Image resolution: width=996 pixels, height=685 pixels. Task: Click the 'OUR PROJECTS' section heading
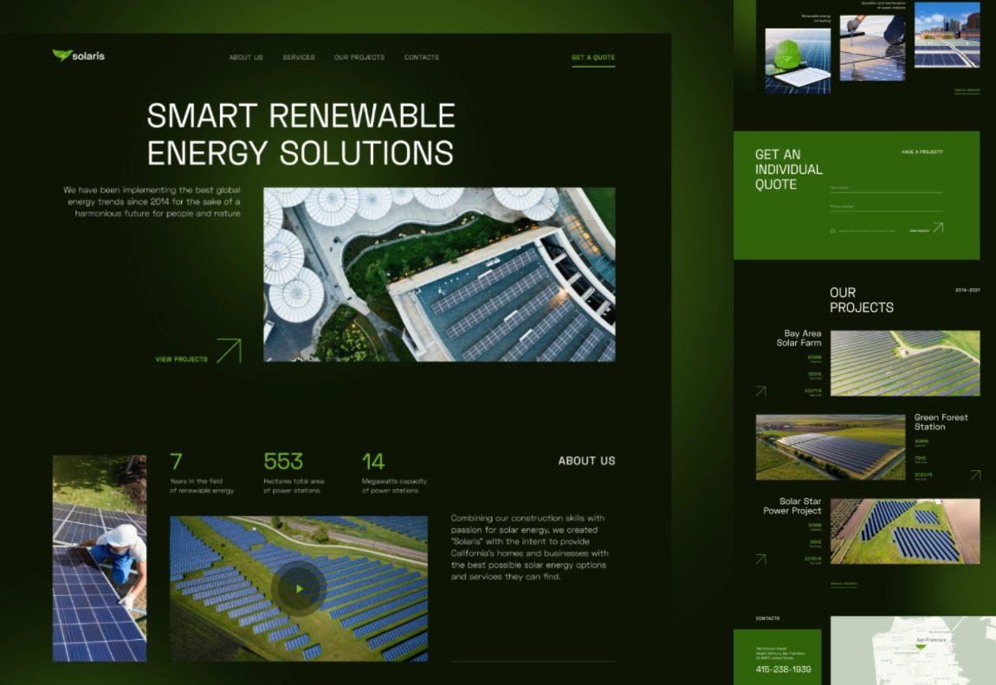pos(862,300)
